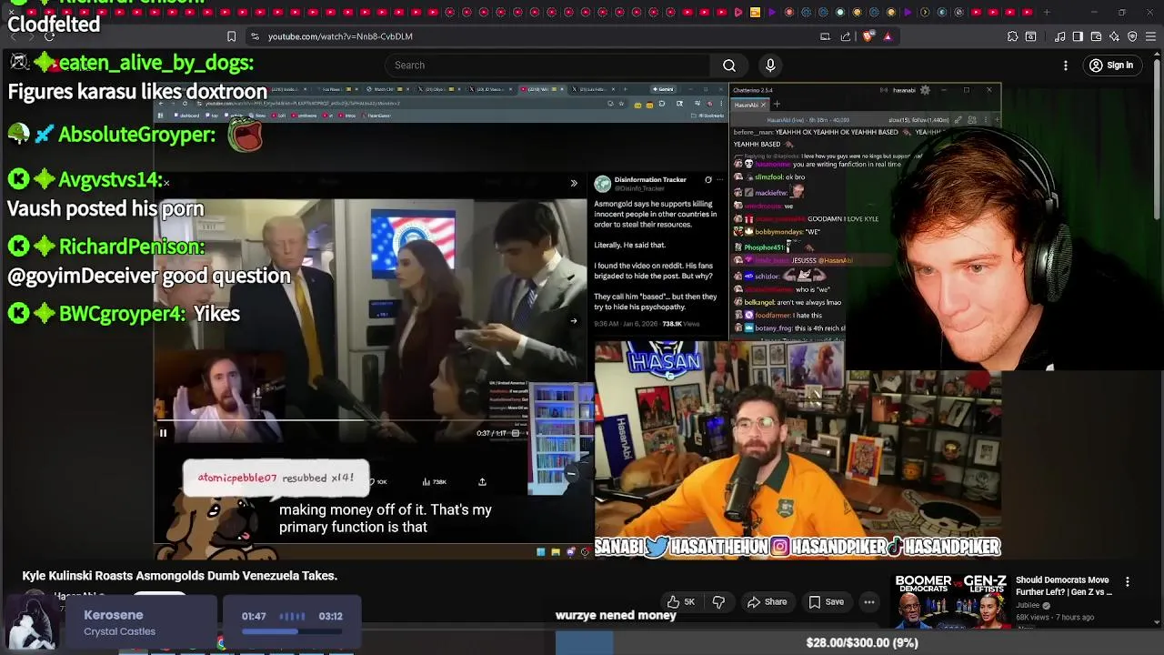Reload the current page

point(49,36)
